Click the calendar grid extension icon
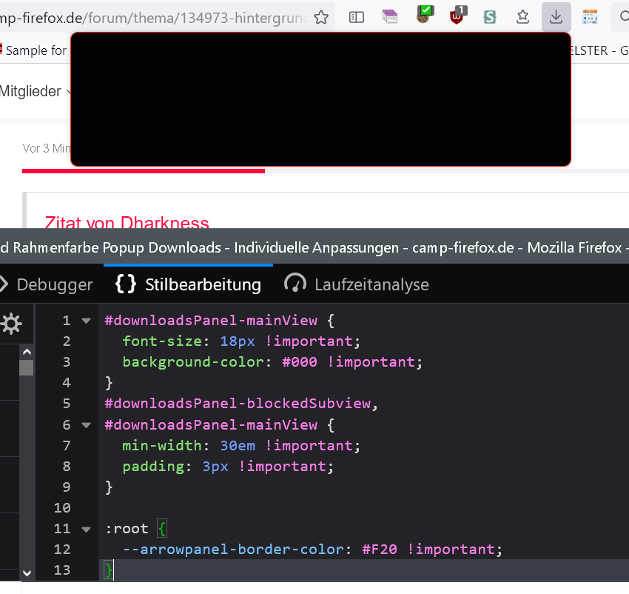The width and height of the screenshot is (629, 594). 590,17
